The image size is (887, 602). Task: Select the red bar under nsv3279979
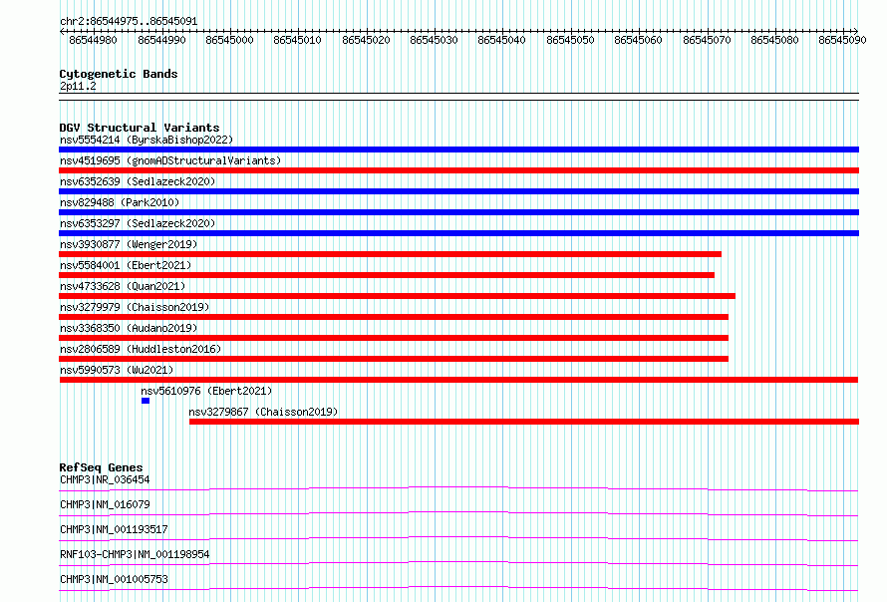click(394, 317)
